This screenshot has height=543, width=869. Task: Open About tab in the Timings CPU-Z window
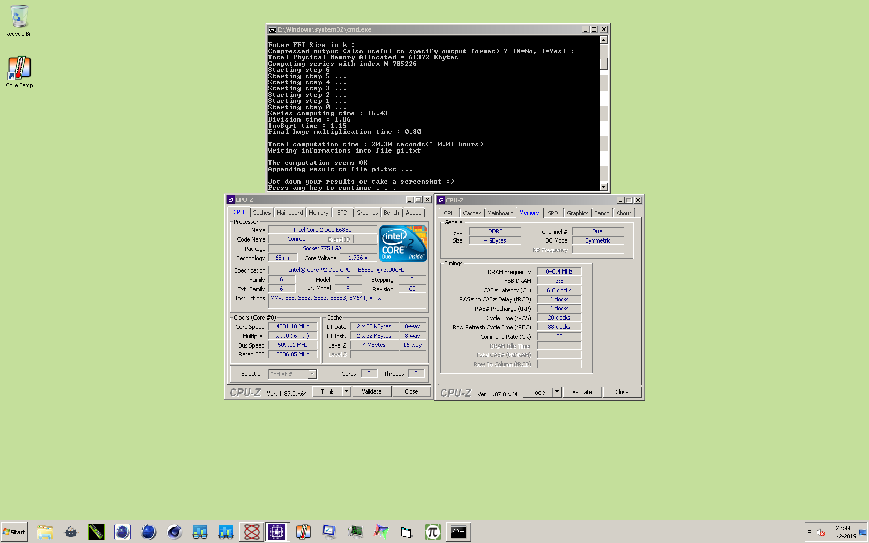click(624, 213)
